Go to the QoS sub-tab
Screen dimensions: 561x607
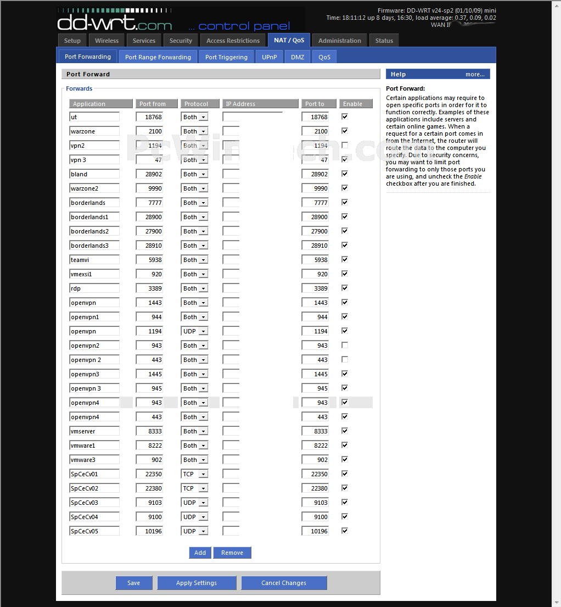pyautogui.click(x=324, y=57)
